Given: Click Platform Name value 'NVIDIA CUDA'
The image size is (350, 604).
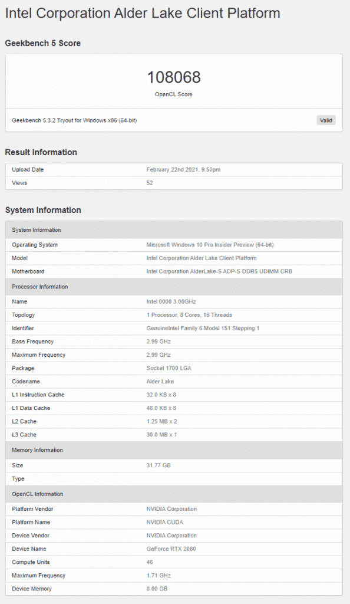Looking at the screenshot, I should (164, 522).
